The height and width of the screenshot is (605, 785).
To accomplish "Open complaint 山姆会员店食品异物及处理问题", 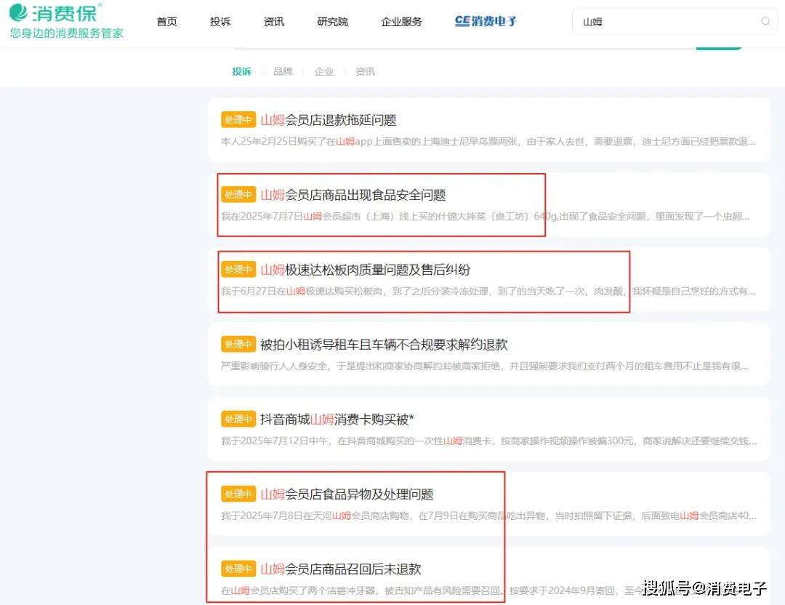I will click(x=347, y=494).
